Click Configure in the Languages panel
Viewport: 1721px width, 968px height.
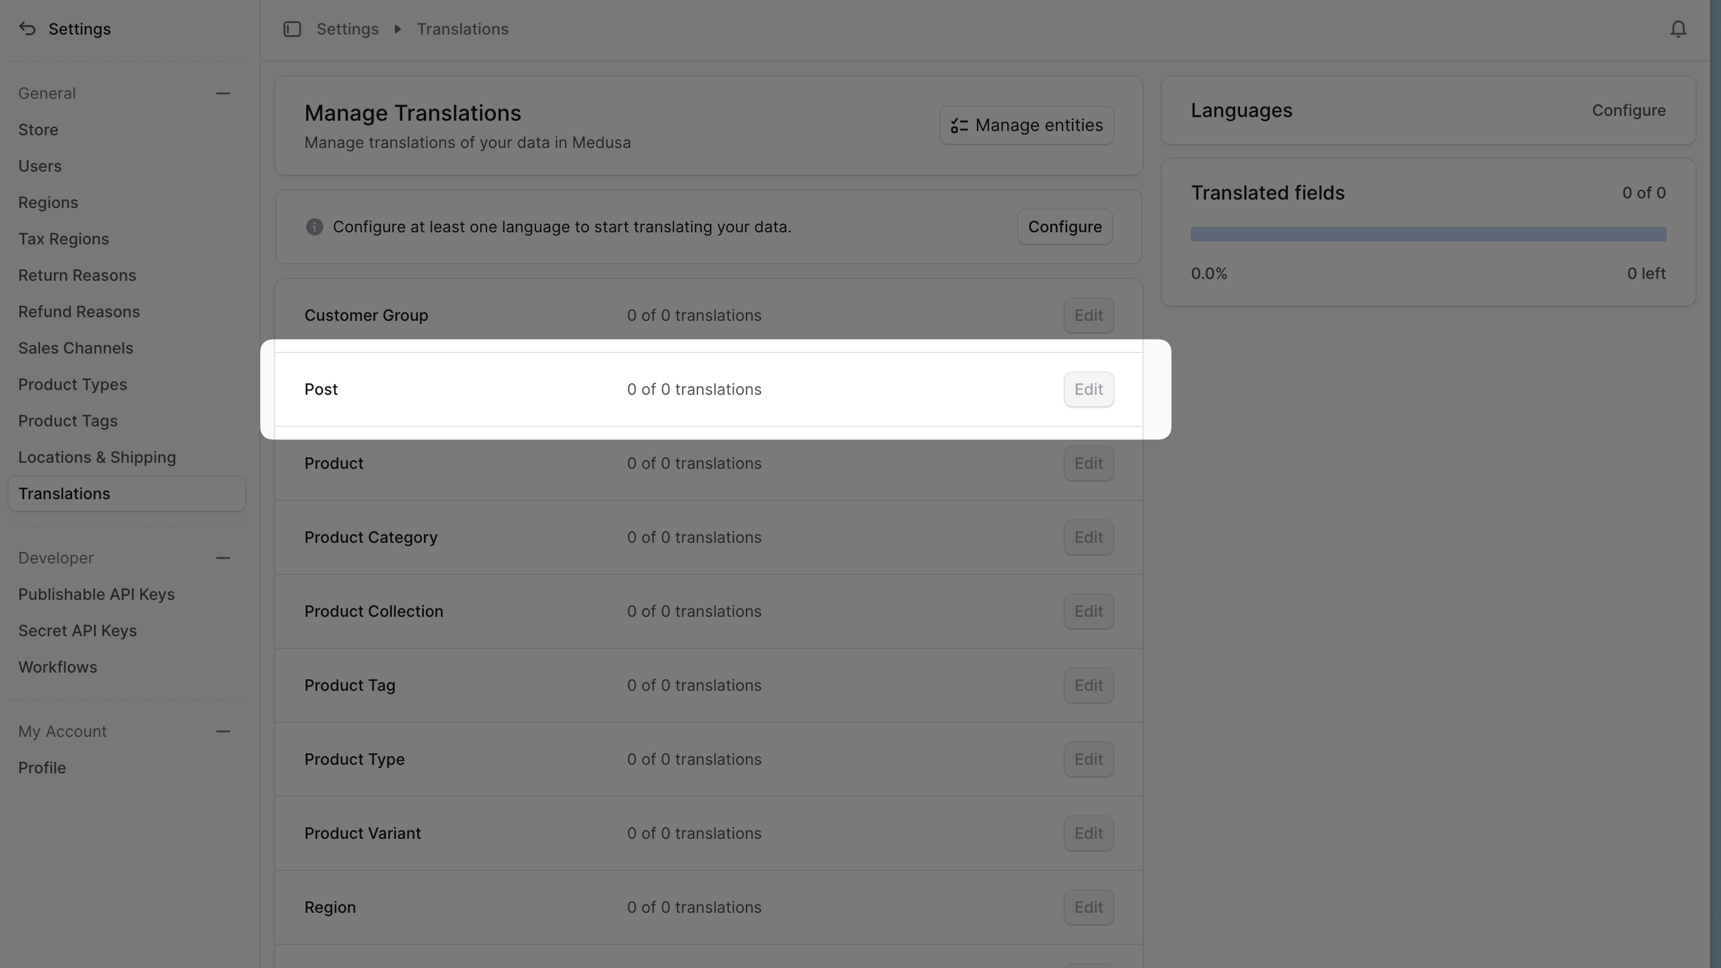1629,110
